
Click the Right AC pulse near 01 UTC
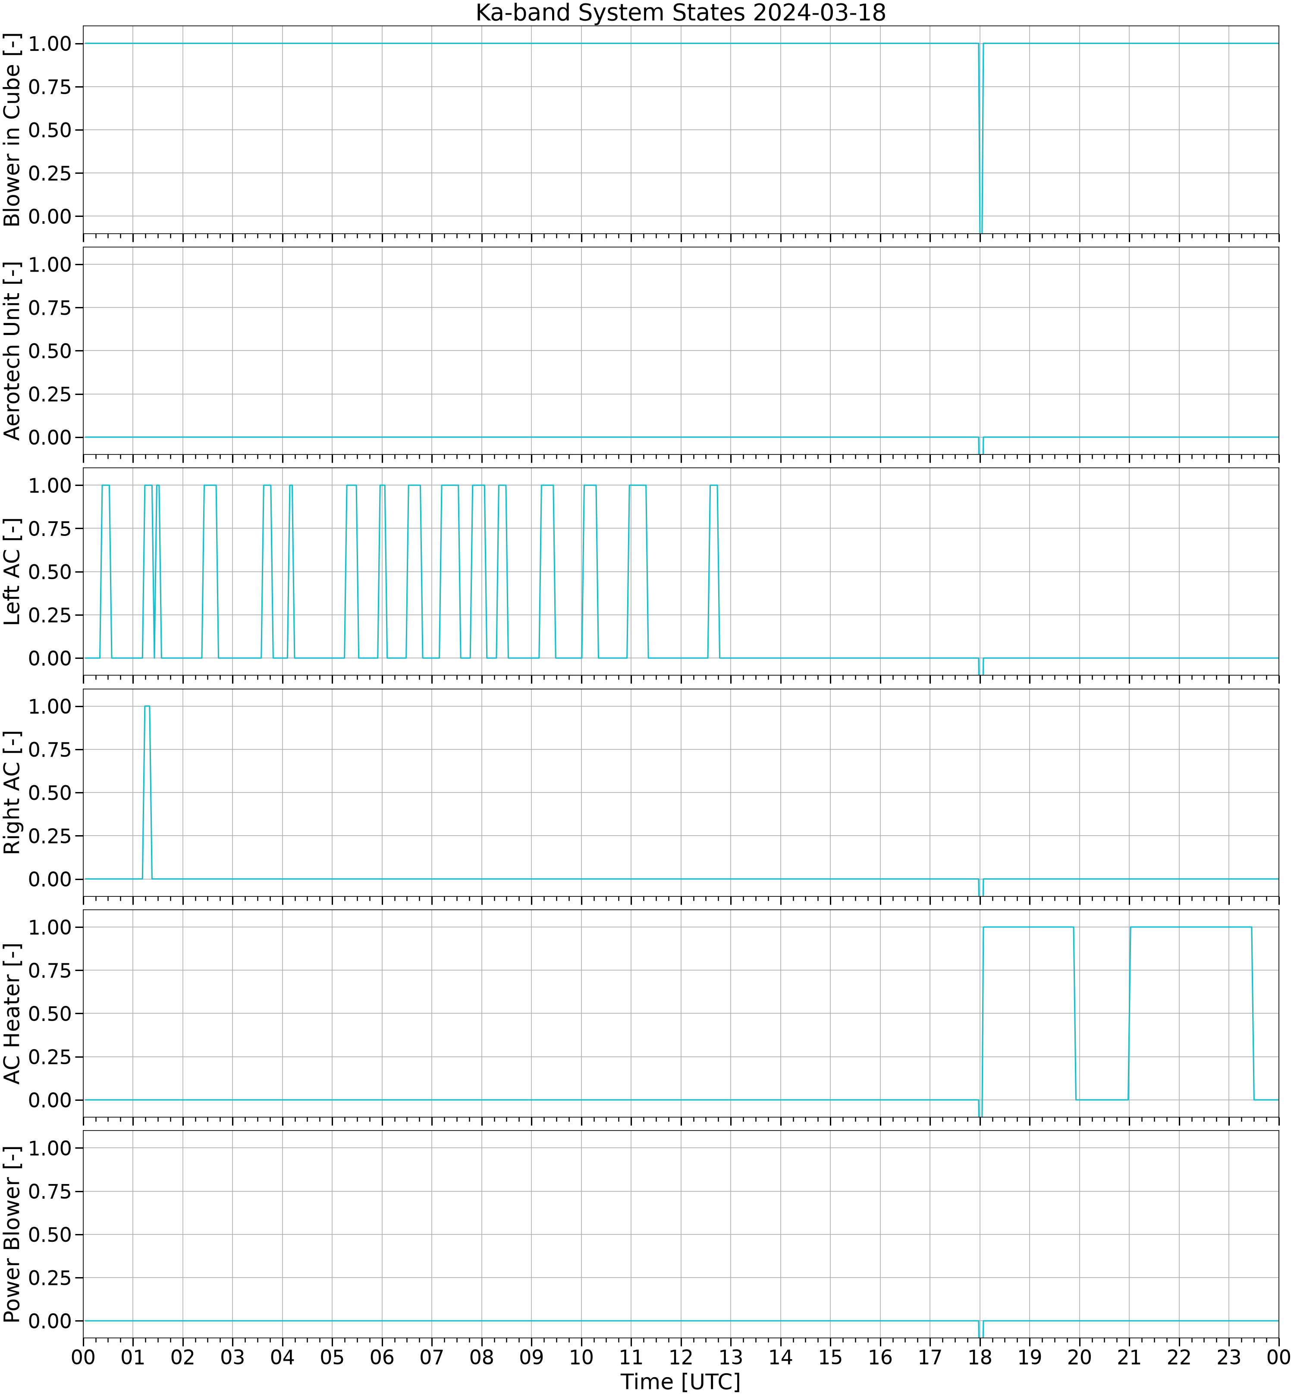coord(147,792)
